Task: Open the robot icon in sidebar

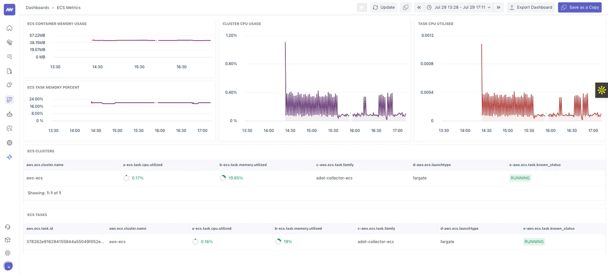Action: click(9, 114)
